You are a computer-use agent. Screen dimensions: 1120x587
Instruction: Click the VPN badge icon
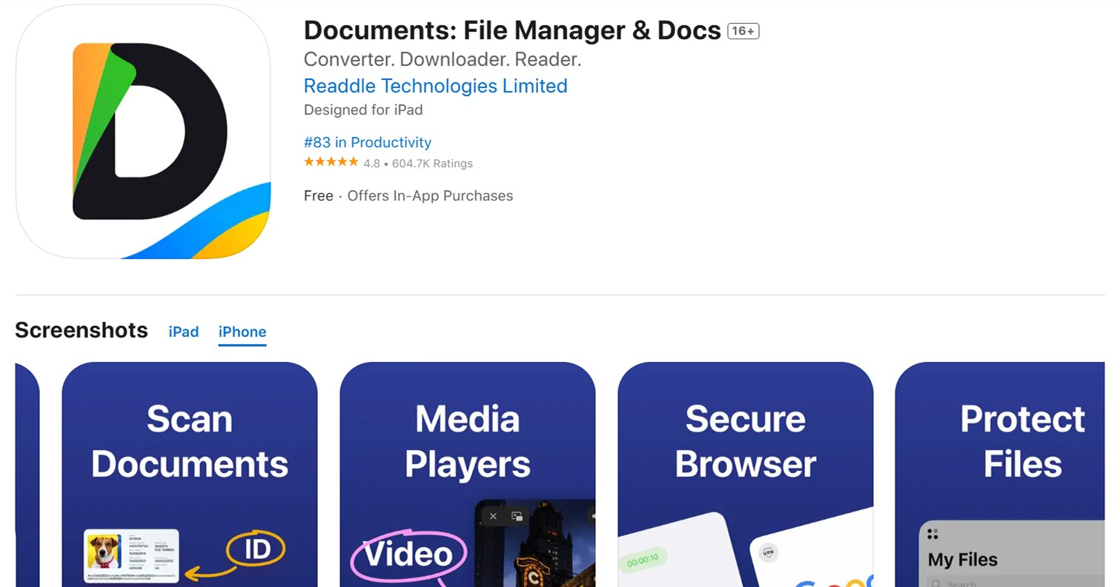point(768,552)
